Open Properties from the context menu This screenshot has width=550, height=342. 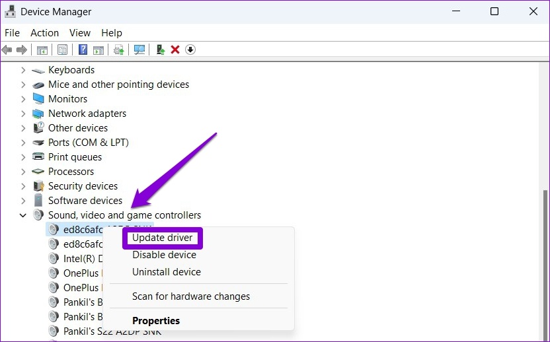coord(156,321)
